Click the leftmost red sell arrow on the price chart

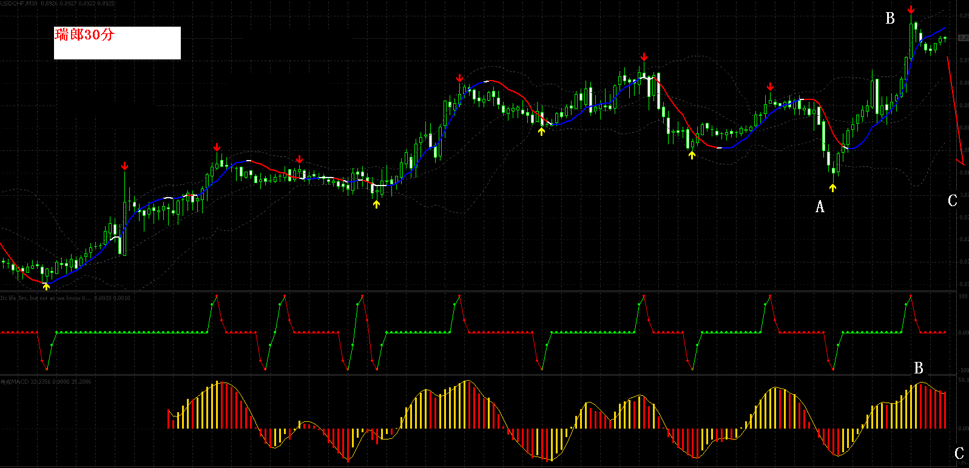(124, 165)
